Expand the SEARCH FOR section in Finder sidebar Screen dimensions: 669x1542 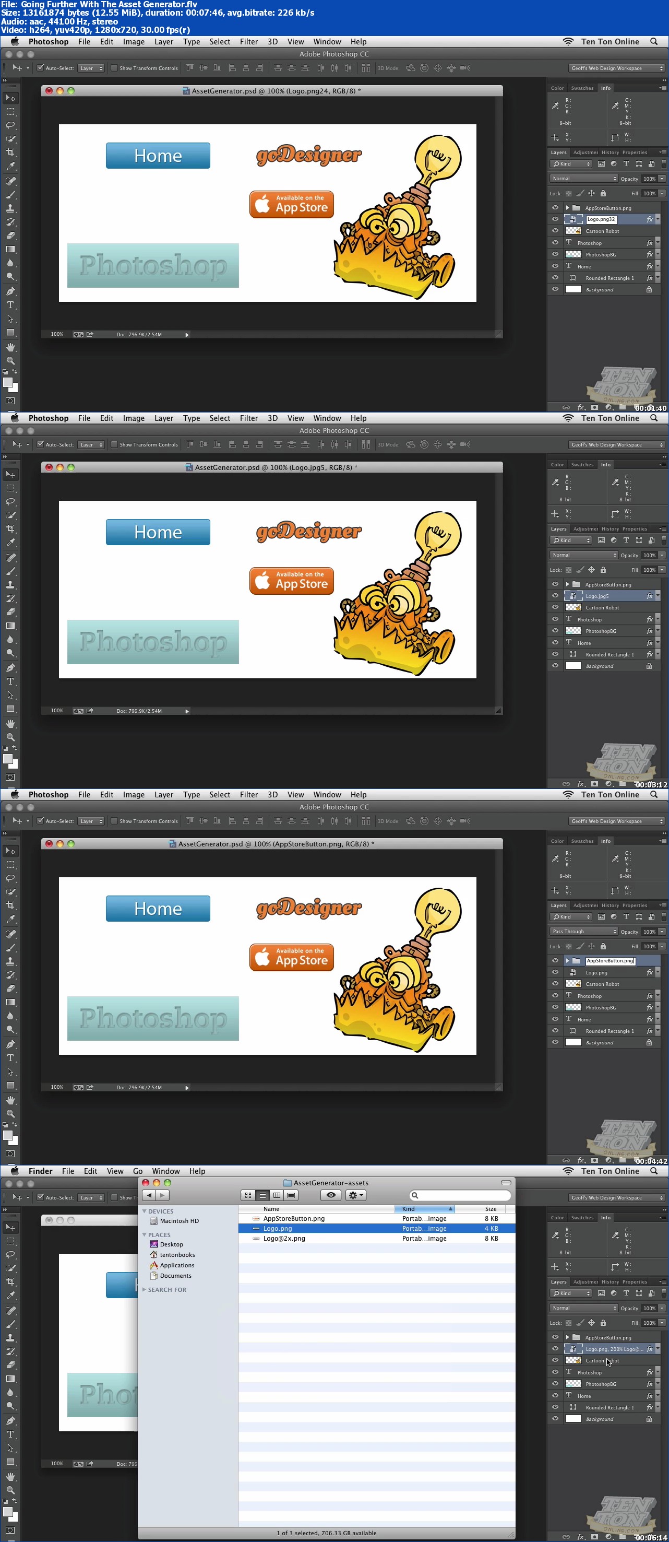pos(144,1289)
